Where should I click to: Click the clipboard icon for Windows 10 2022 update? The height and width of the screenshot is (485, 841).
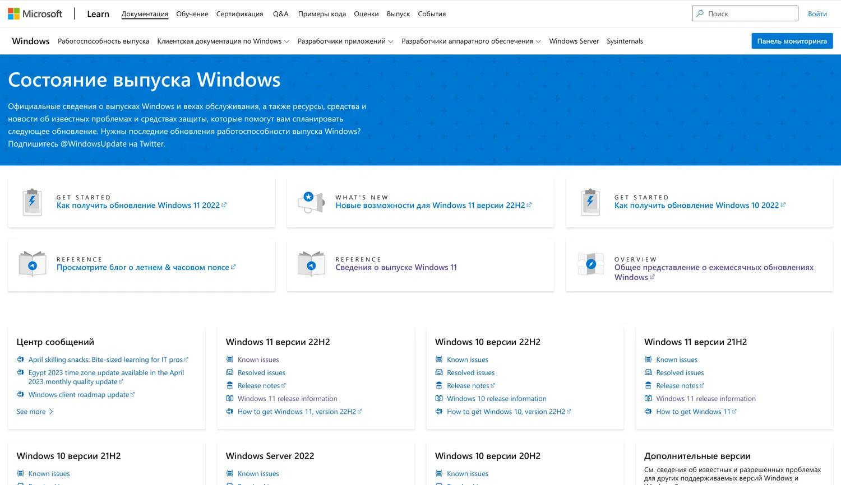click(x=590, y=202)
